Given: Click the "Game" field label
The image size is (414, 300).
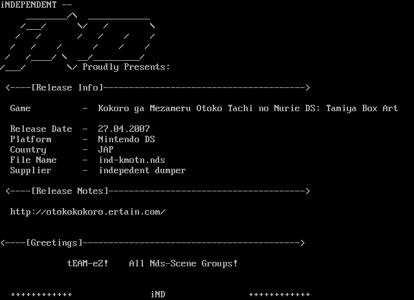Looking at the screenshot, I should [x=20, y=108].
